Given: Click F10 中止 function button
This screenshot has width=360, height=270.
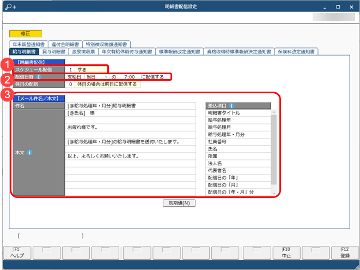Looking at the screenshot, I should [286, 253].
